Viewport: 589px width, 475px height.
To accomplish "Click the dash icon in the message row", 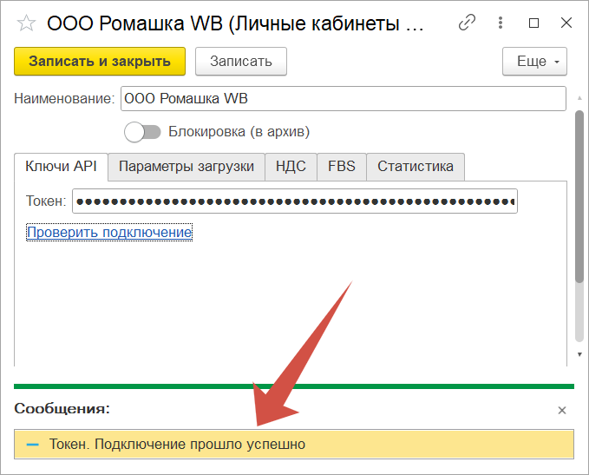I will click(x=33, y=445).
